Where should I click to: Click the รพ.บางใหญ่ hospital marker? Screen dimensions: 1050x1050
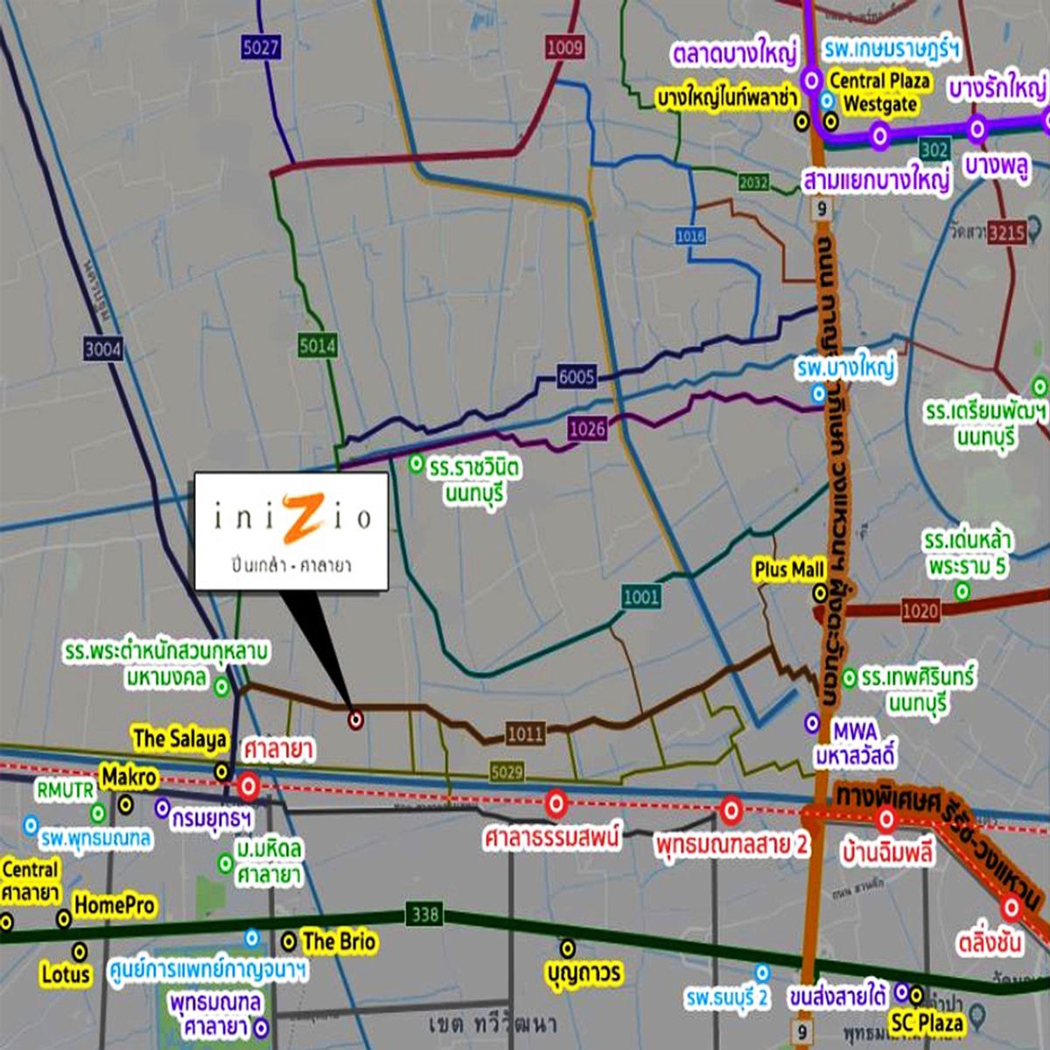819,394
